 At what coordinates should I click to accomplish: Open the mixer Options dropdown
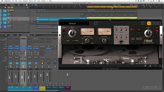(12, 35)
